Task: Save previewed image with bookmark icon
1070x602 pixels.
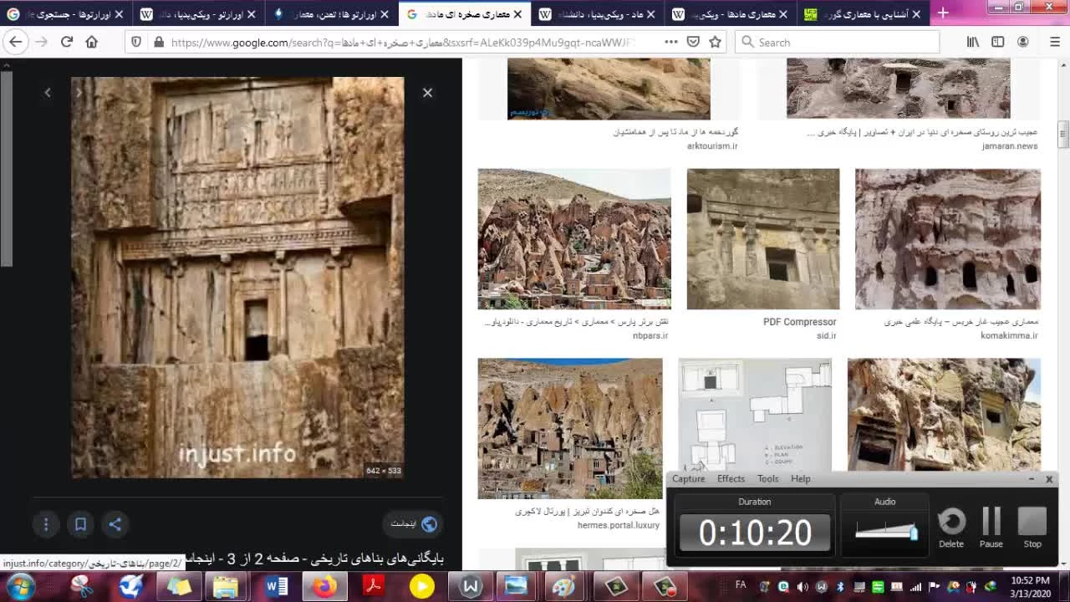Action: tap(80, 524)
